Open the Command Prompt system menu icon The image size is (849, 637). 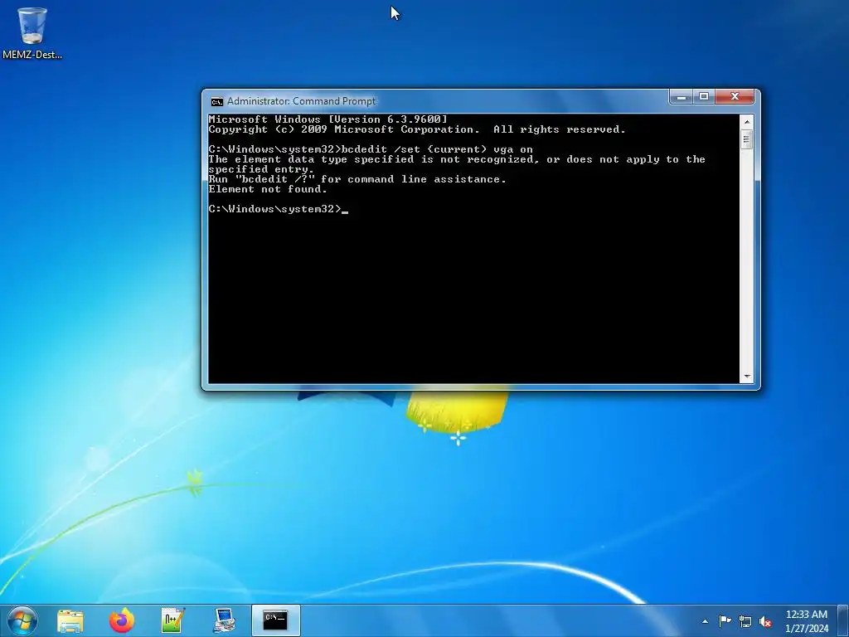tap(216, 101)
